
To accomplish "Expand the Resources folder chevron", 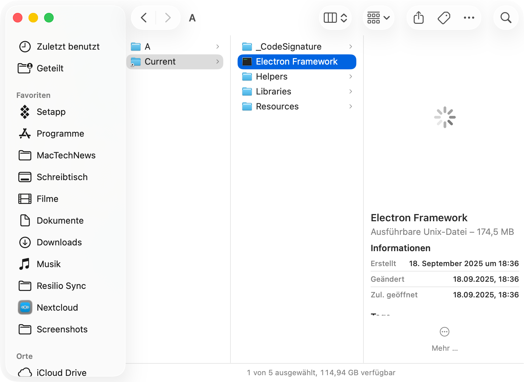I will pos(351,106).
